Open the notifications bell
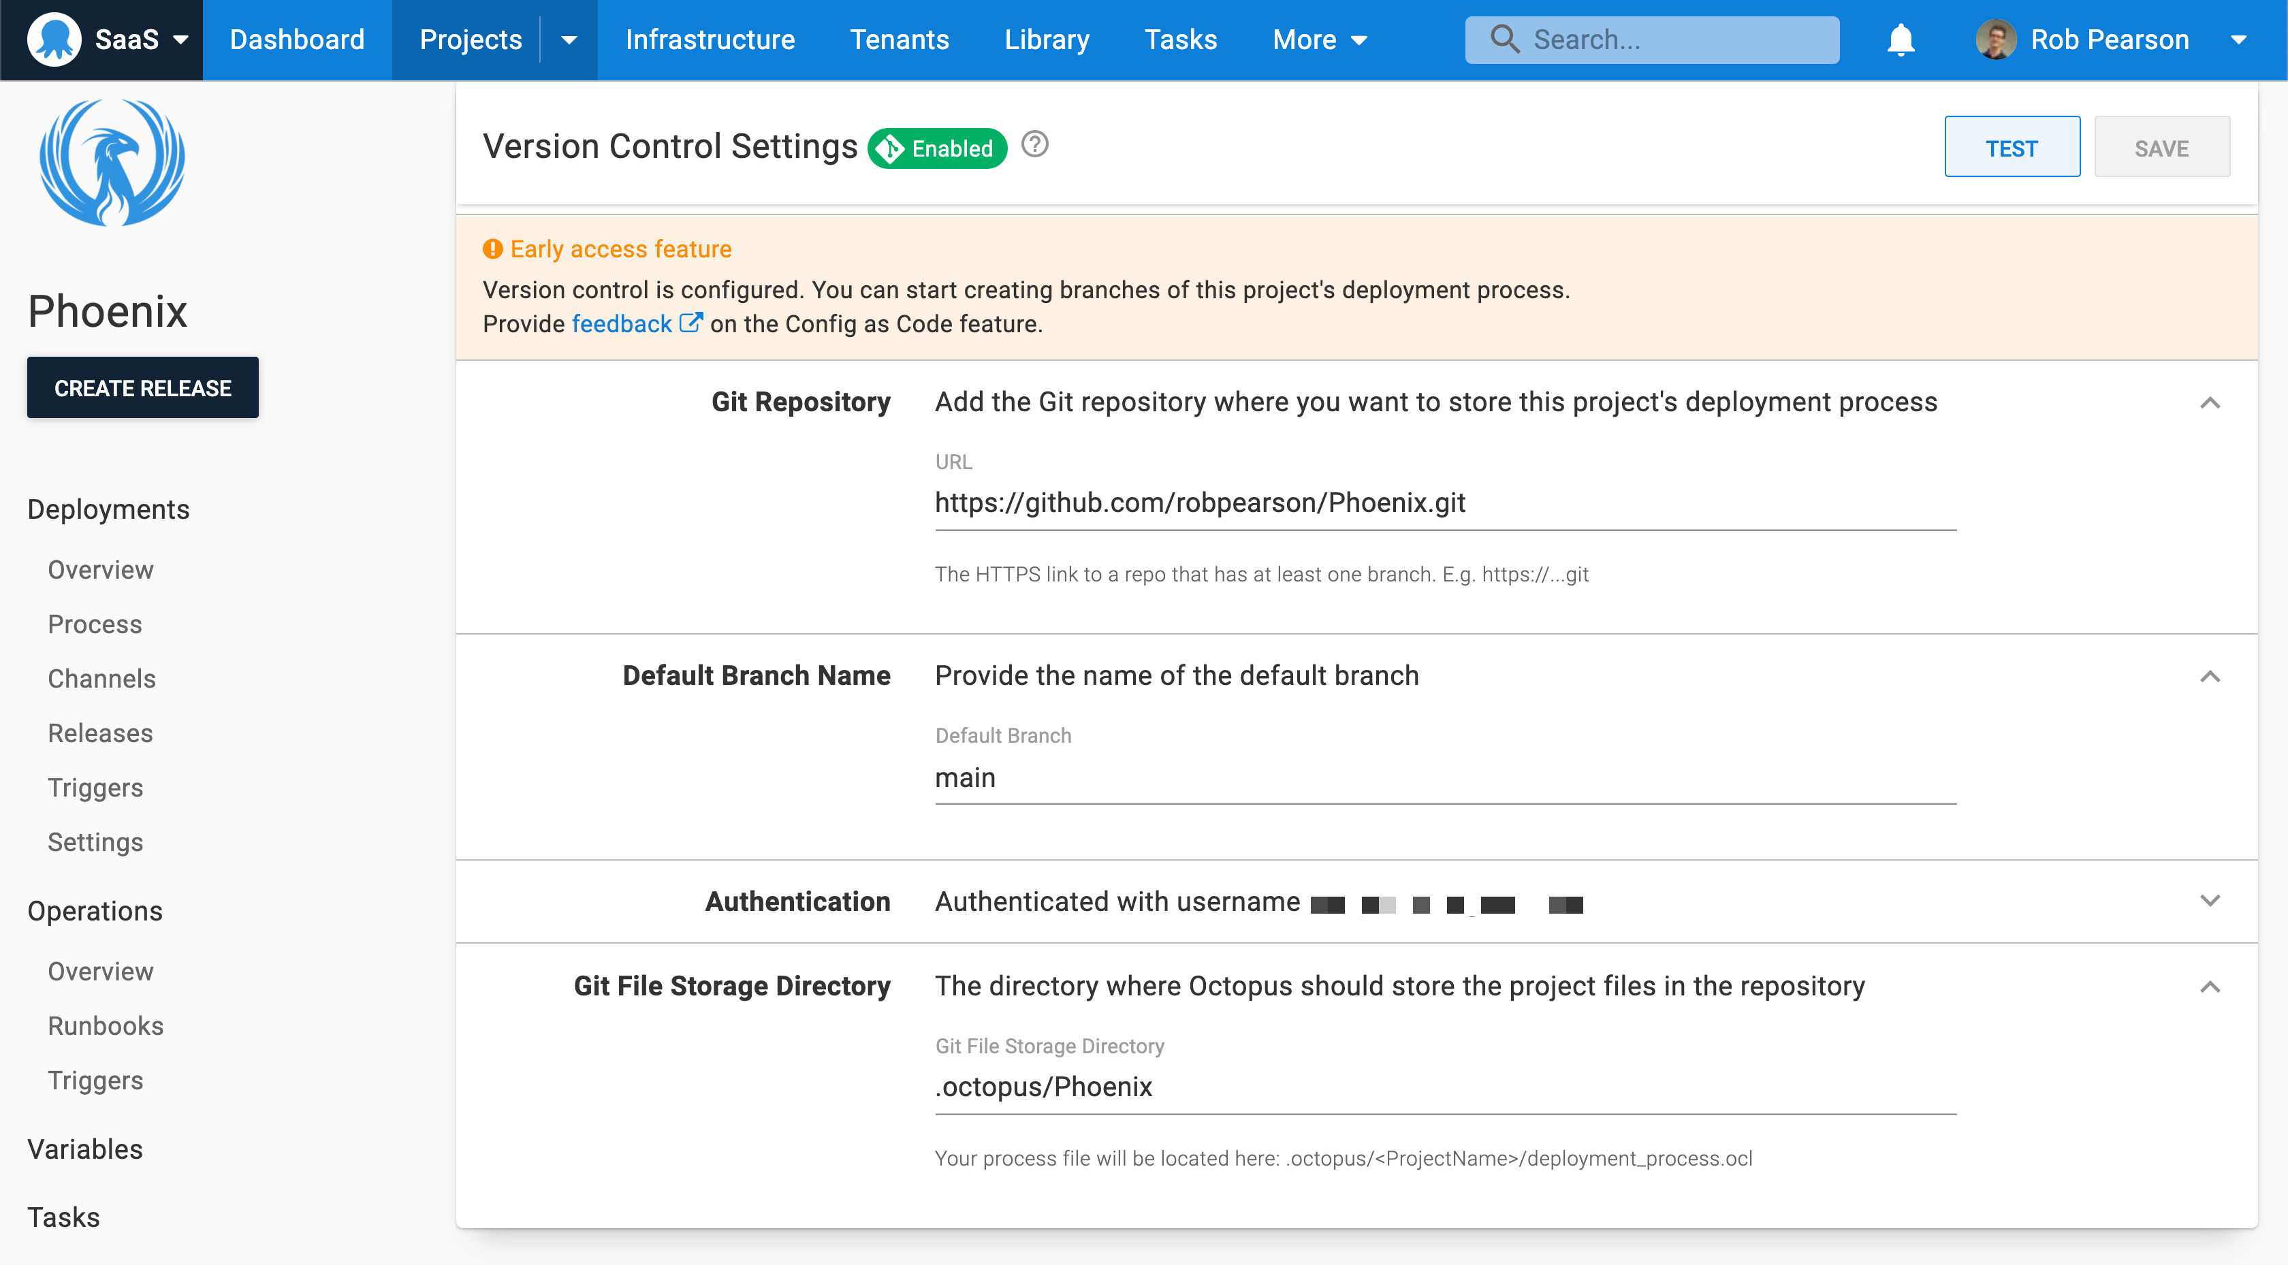 1900,39
